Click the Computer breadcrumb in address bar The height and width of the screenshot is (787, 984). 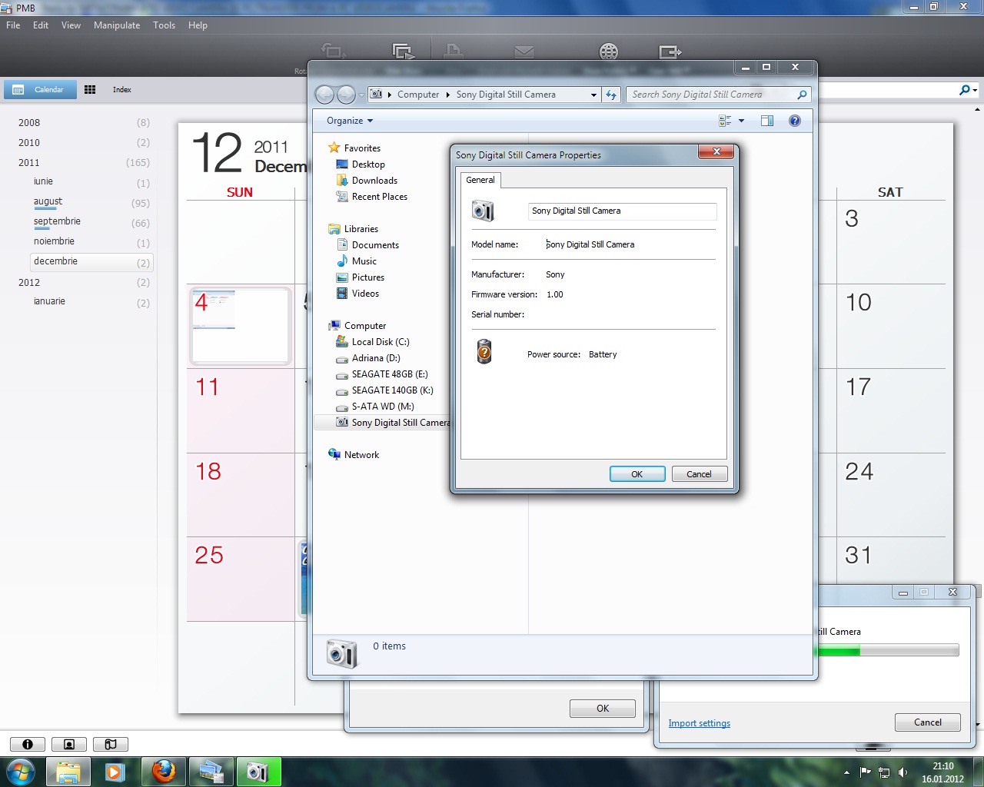pyautogui.click(x=418, y=95)
